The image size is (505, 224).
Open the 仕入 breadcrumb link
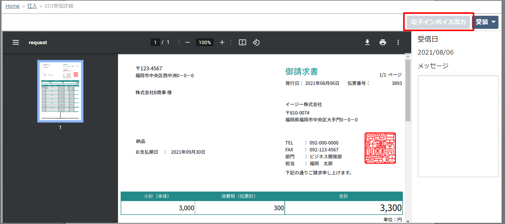32,6
